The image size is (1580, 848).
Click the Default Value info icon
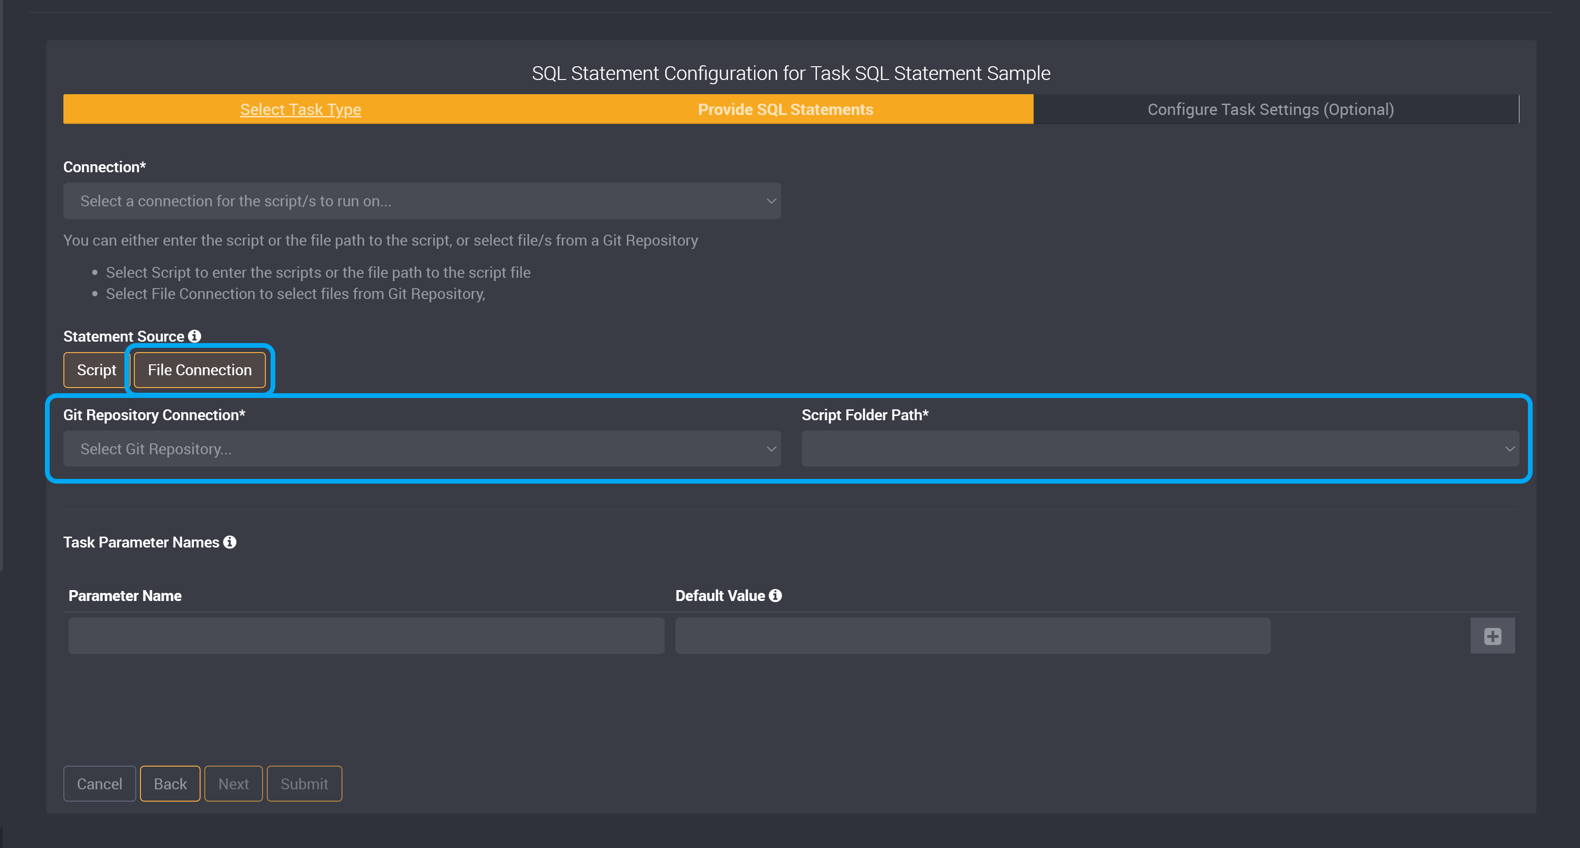coord(775,596)
